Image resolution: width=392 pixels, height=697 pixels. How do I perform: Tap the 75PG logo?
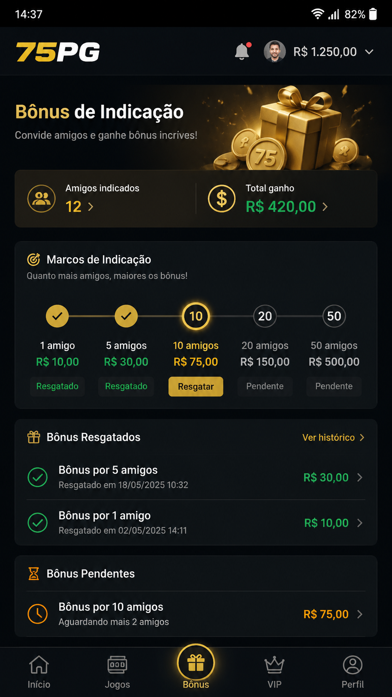coord(58,52)
